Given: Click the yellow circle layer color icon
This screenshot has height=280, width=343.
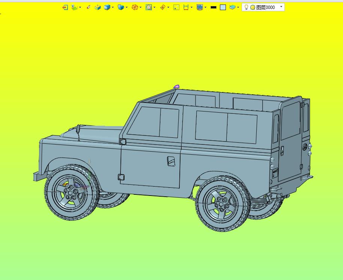Looking at the screenshot, I should [x=253, y=8].
